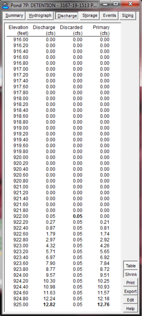Show the Sizing tab
The width and height of the screenshot is (142, 316).
click(127, 16)
